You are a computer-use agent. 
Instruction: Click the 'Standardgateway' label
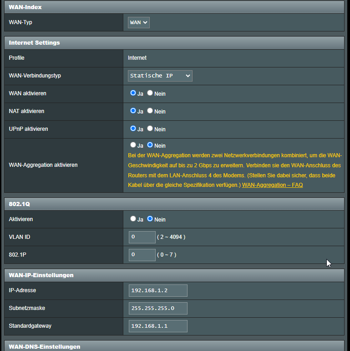coord(30,326)
